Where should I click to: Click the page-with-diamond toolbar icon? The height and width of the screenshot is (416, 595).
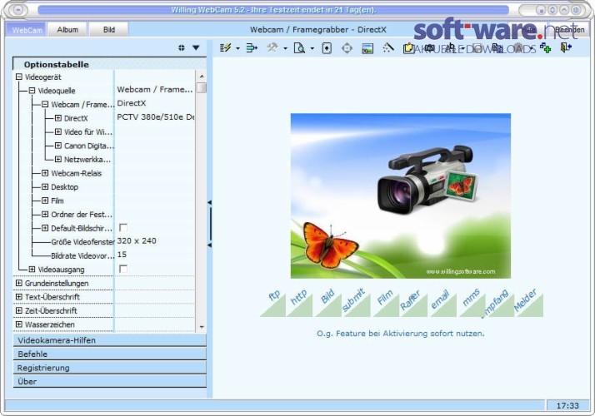(x=327, y=48)
